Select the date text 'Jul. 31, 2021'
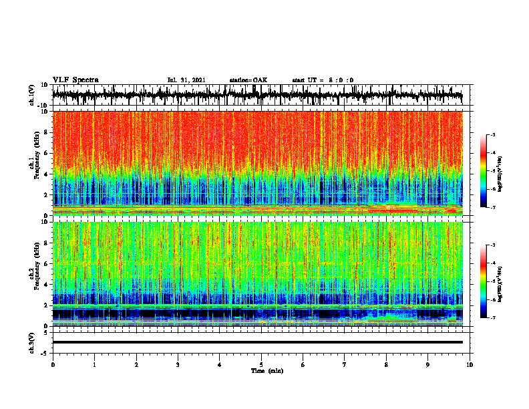Screen dimensions: 529x409 (186, 80)
